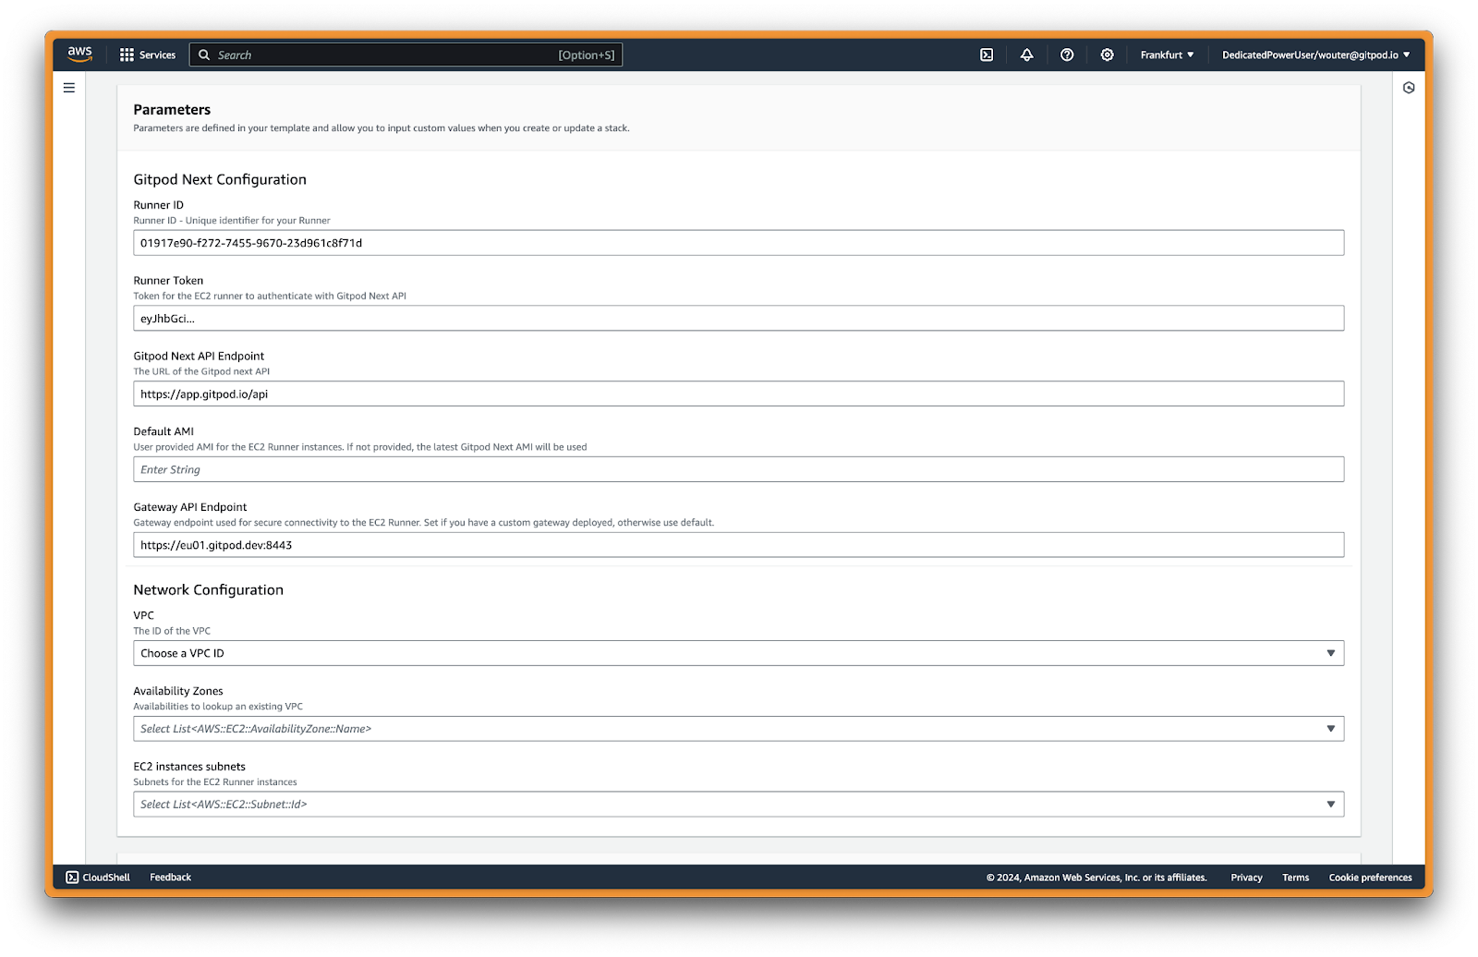Click the Availability Zones label

pyautogui.click(x=178, y=691)
